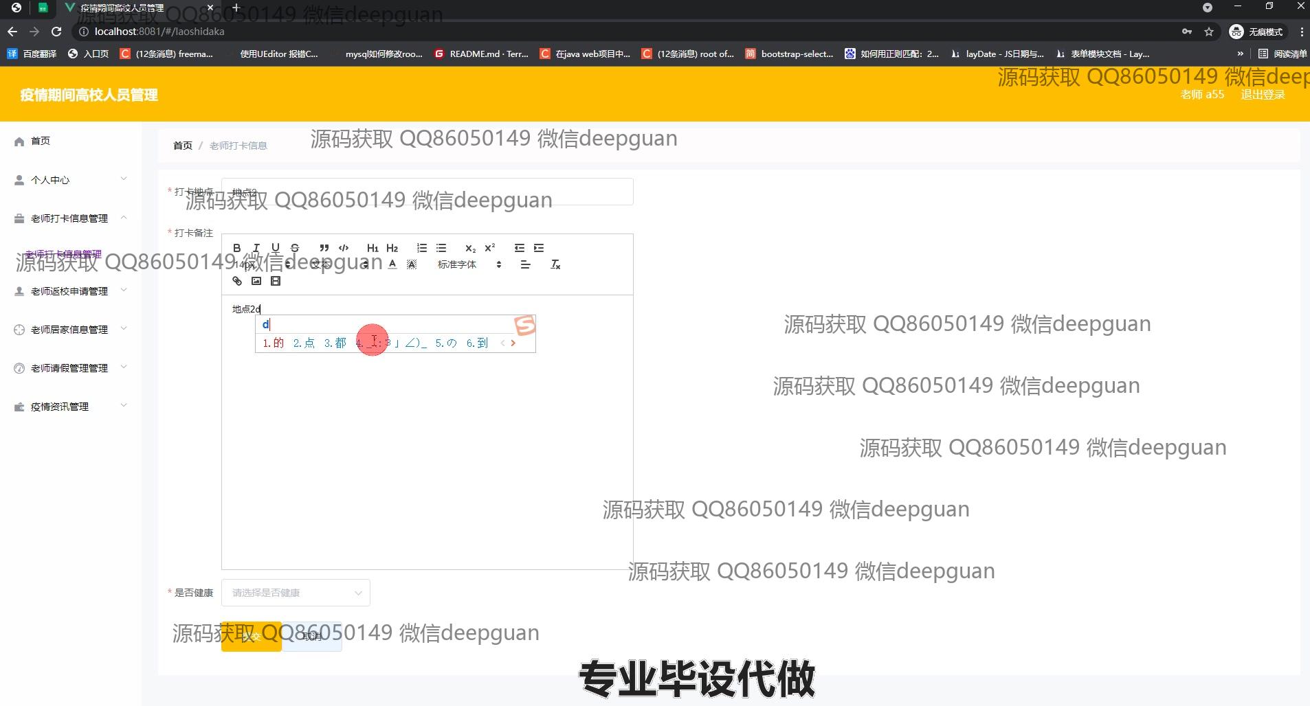Click the 首页 breadcrumb link
Image resolution: width=1310 pixels, height=706 pixels.
pos(182,146)
